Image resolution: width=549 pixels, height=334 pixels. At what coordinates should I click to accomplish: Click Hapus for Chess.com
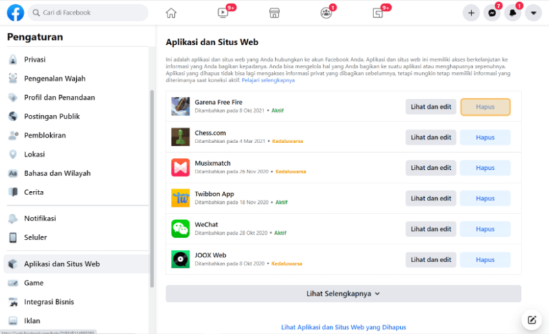(x=485, y=138)
